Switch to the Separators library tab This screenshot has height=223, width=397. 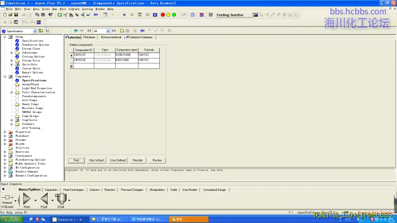click(51, 190)
